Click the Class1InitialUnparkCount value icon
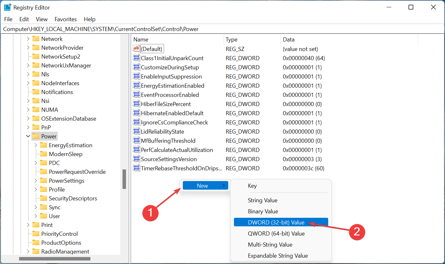Viewport: 445px width, 264px height. coord(136,58)
